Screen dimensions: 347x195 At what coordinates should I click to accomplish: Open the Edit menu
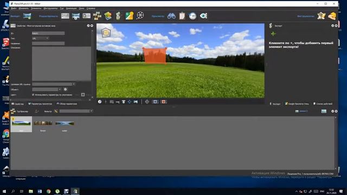(x=24, y=9)
